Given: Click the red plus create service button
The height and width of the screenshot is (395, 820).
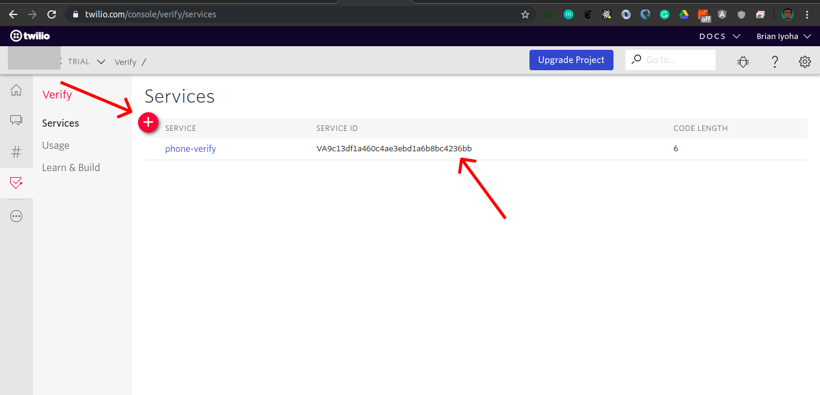Looking at the screenshot, I should tap(148, 122).
